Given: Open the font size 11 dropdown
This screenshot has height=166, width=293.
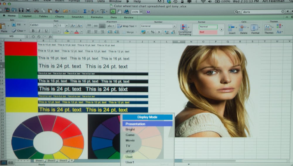Looking at the screenshot, I should click(x=67, y=25).
